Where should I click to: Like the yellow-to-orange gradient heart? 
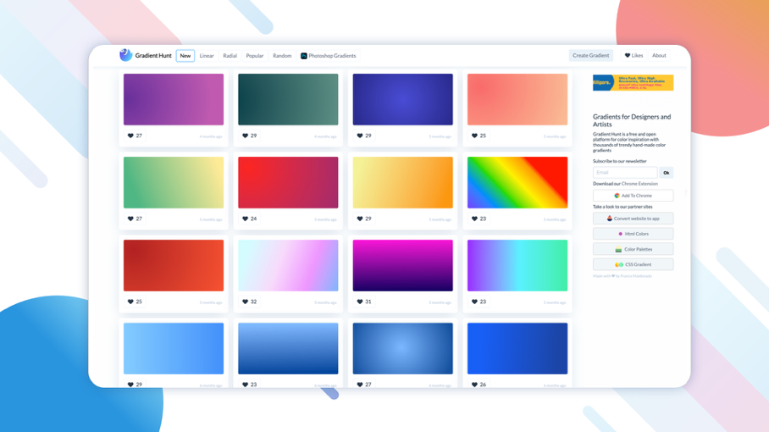click(x=360, y=219)
